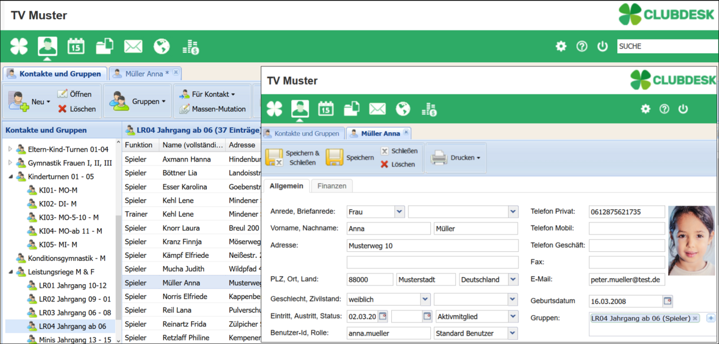Viewport: 719px width, 344px height.
Task: Switch to the Finanzen tab
Action: coord(332,186)
